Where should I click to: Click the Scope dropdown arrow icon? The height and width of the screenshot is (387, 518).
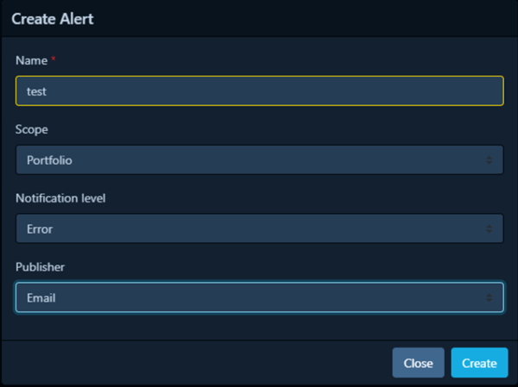coord(490,160)
